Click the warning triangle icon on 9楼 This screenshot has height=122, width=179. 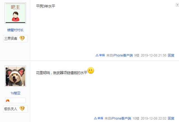(97, 55)
